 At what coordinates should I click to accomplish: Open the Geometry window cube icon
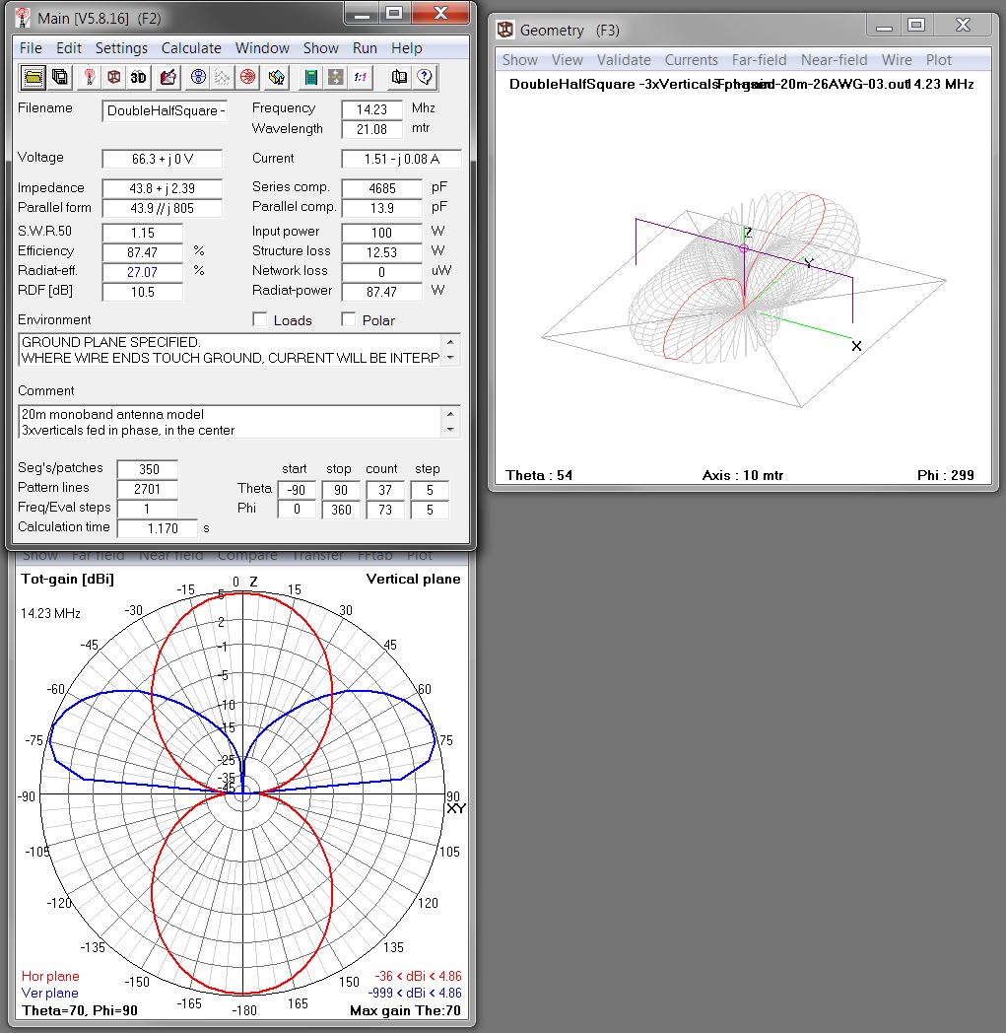pyautogui.click(x=112, y=77)
